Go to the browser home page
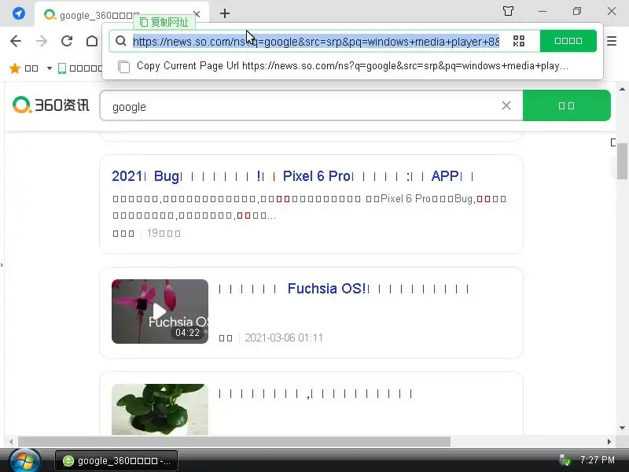The height and width of the screenshot is (472, 629). click(x=92, y=41)
